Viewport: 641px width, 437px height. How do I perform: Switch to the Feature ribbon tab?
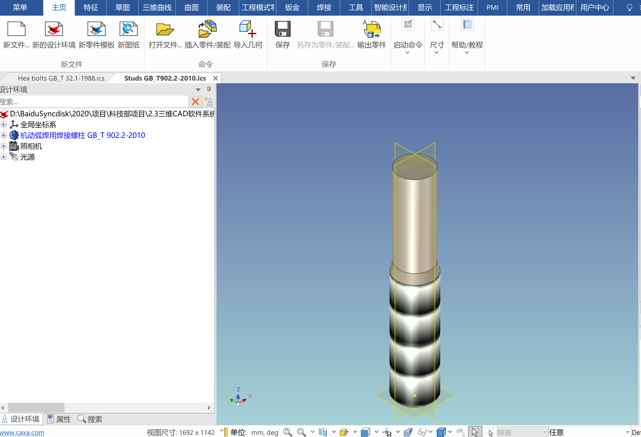pyautogui.click(x=91, y=7)
